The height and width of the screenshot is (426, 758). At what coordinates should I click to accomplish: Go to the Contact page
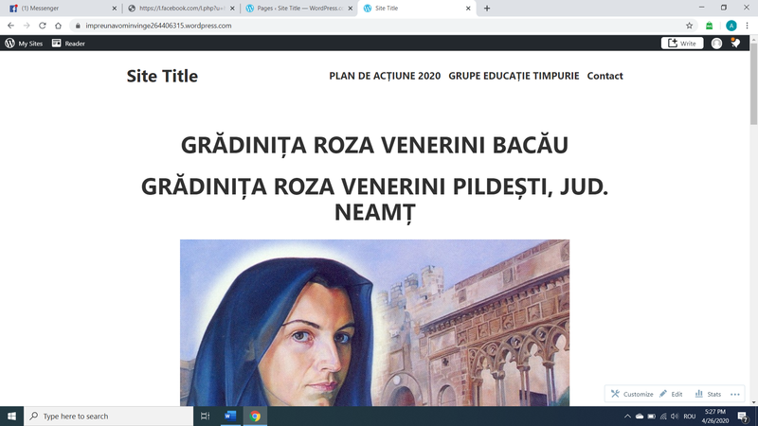605,76
